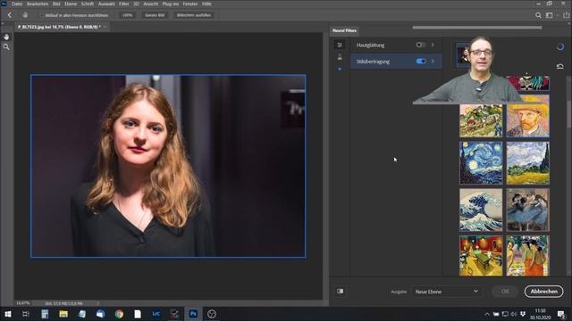The image size is (572, 321).
Task: Launch the Calculator from the taskbar
Action: tap(45, 314)
